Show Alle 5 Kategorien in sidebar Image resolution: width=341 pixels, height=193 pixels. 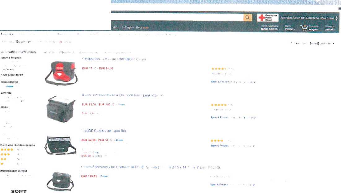coord(12,75)
